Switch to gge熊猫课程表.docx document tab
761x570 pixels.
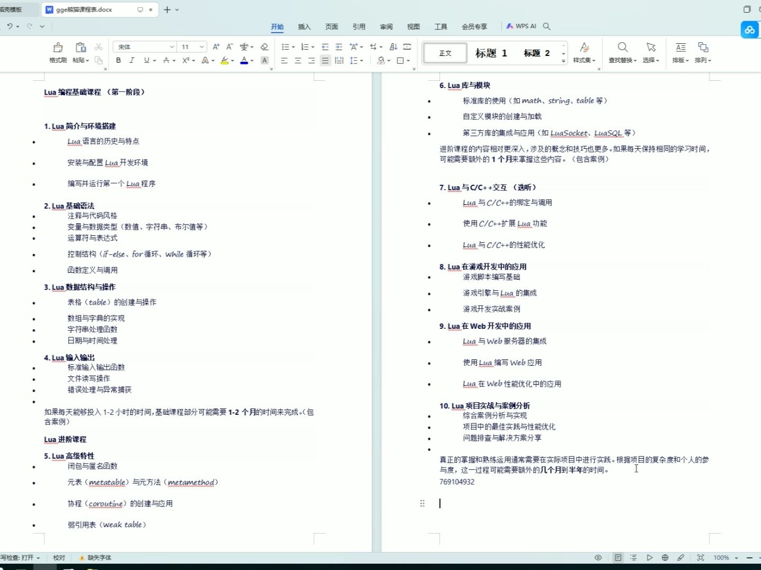click(x=99, y=9)
